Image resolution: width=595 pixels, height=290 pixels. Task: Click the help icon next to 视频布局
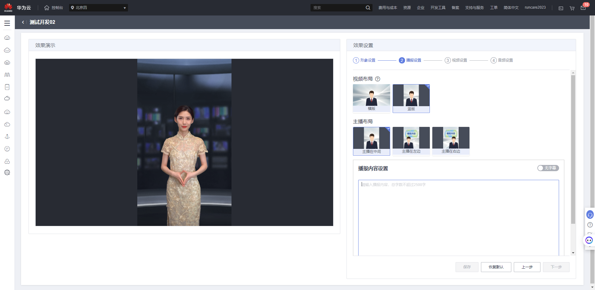[x=377, y=79]
